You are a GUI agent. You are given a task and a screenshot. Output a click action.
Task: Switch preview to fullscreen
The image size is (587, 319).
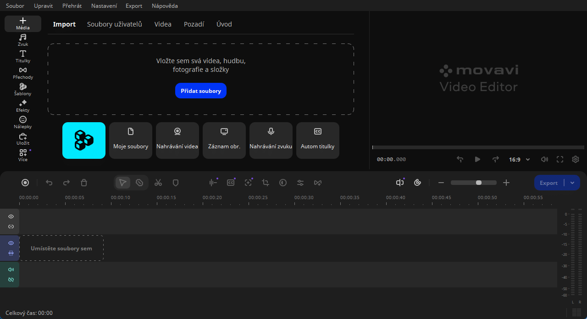coord(560,159)
